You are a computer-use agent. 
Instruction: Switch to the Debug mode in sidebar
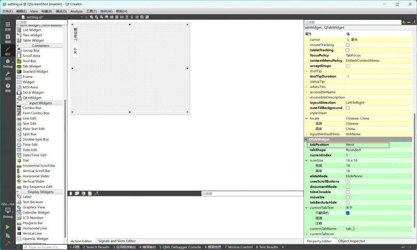click(8, 63)
